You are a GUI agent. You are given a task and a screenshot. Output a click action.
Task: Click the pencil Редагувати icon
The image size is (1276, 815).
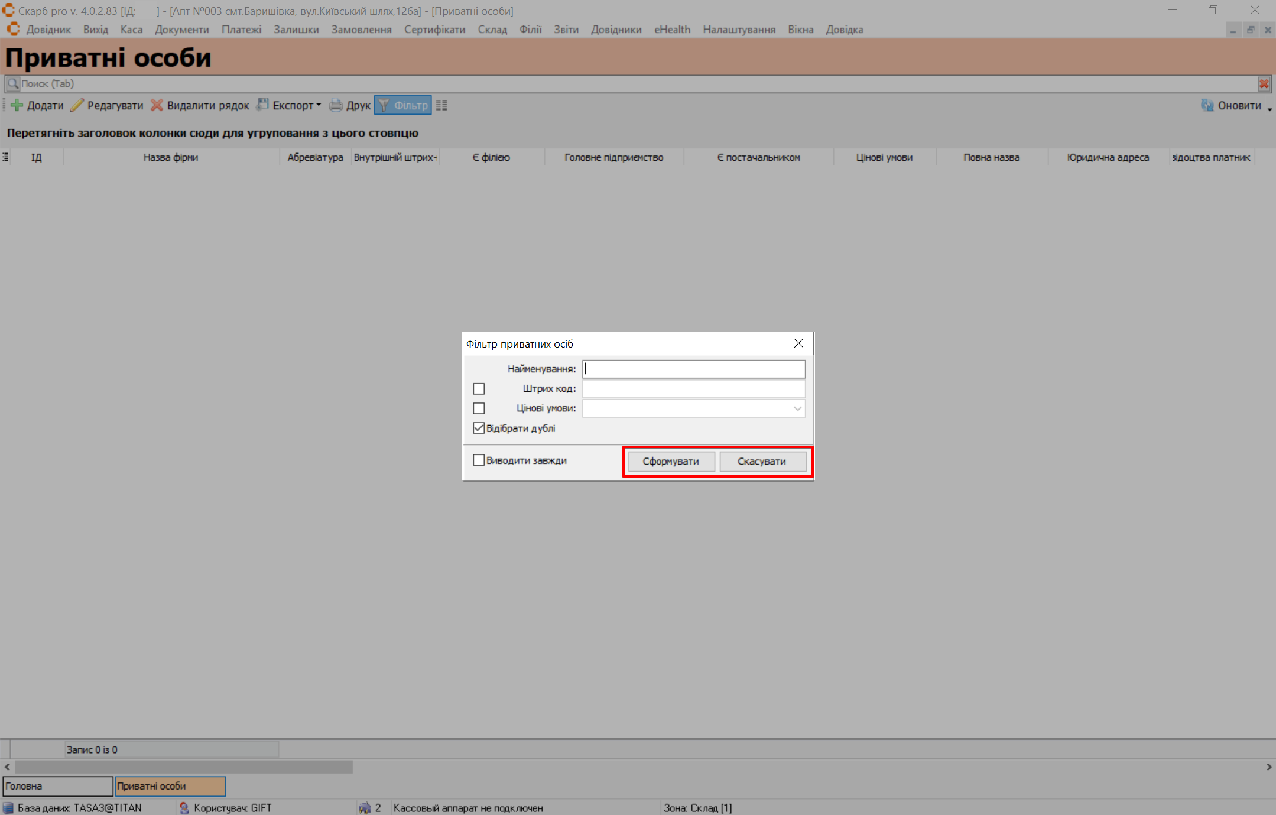(77, 105)
